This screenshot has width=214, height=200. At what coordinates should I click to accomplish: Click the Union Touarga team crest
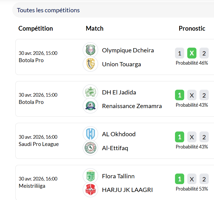coord(91,64)
